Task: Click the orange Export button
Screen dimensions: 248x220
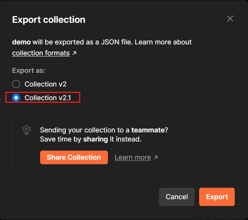Action: pos(217,197)
